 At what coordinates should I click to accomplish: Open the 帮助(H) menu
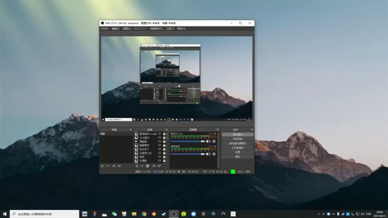point(181,29)
